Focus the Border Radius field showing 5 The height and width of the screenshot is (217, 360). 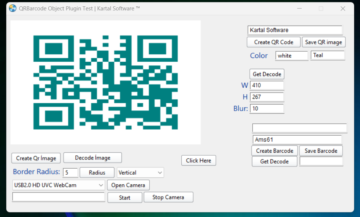tap(70, 173)
